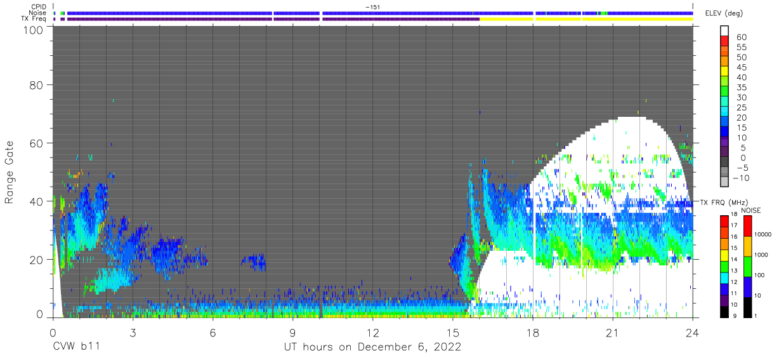Select the yellow segment of TX FRQ bar
This screenshot has width=779, height=360.
(x=724, y=255)
